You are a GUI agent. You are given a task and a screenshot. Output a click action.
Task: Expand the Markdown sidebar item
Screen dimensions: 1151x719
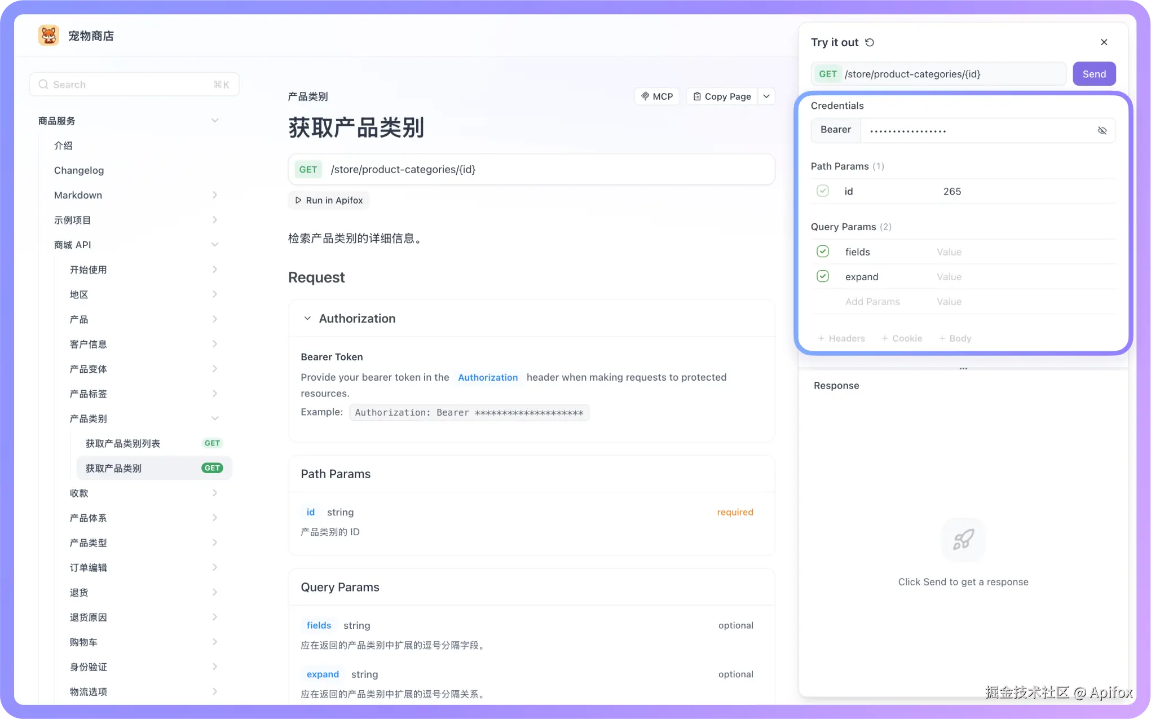click(x=214, y=195)
